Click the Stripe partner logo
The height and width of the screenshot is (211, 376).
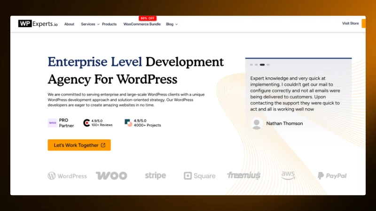156,175
